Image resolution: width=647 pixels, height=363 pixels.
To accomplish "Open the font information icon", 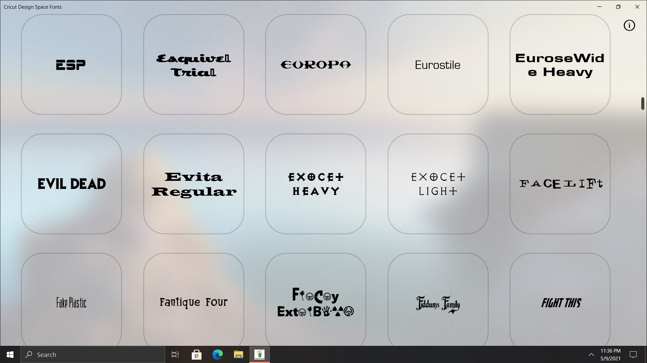I will 629,25.
